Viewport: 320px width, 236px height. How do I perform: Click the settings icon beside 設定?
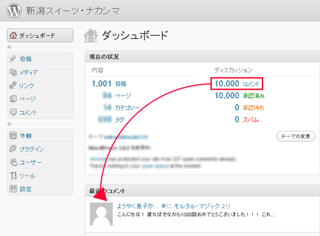[x=13, y=189]
